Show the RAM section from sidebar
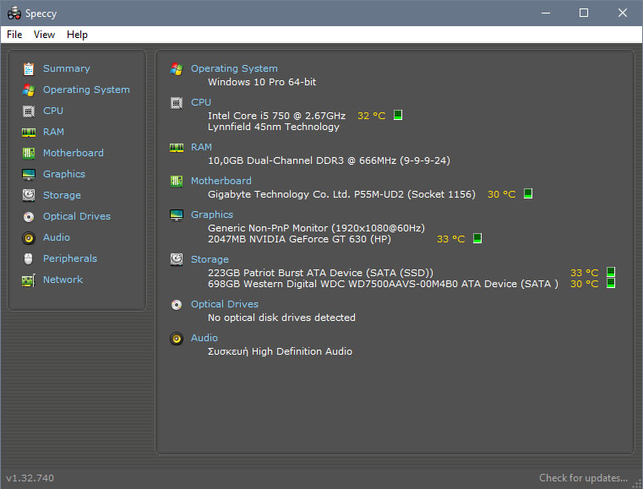 [53, 132]
